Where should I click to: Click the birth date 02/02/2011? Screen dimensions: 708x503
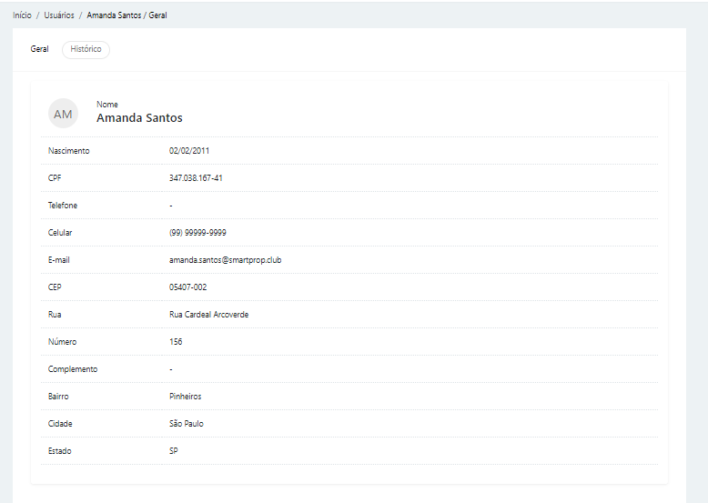[x=189, y=151]
